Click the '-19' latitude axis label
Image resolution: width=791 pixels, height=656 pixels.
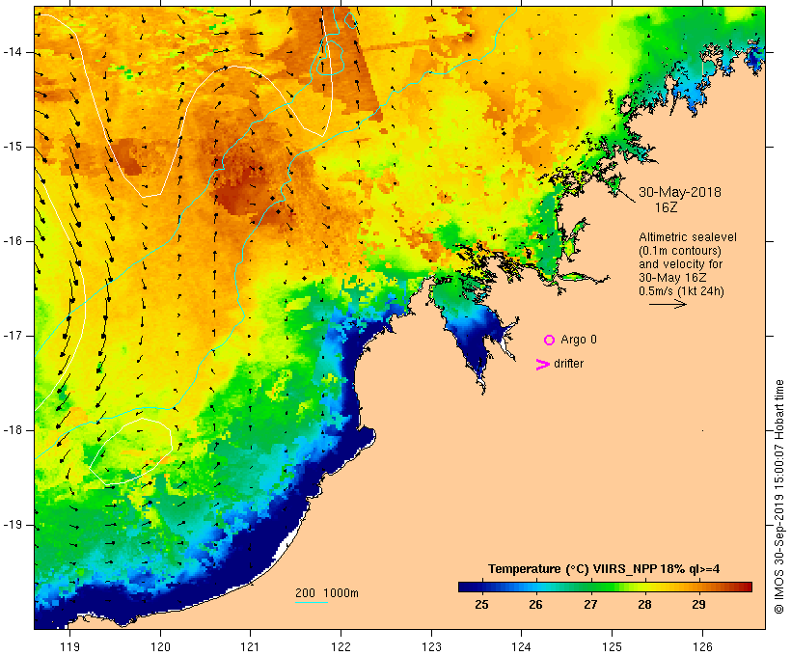(x=13, y=525)
